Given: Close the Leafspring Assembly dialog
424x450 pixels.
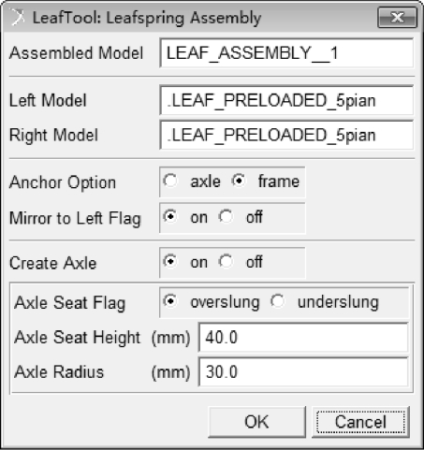Looking at the screenshot, I should point(397,18).
